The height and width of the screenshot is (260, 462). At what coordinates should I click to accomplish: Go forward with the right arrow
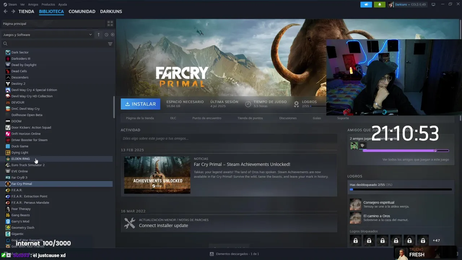coord(13,11)
